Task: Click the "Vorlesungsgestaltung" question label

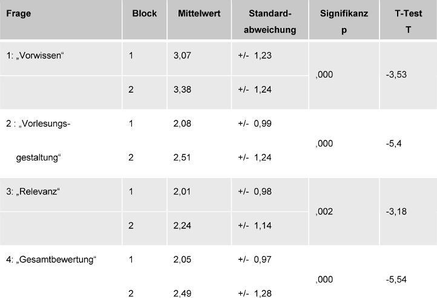Action: [38, 141]
